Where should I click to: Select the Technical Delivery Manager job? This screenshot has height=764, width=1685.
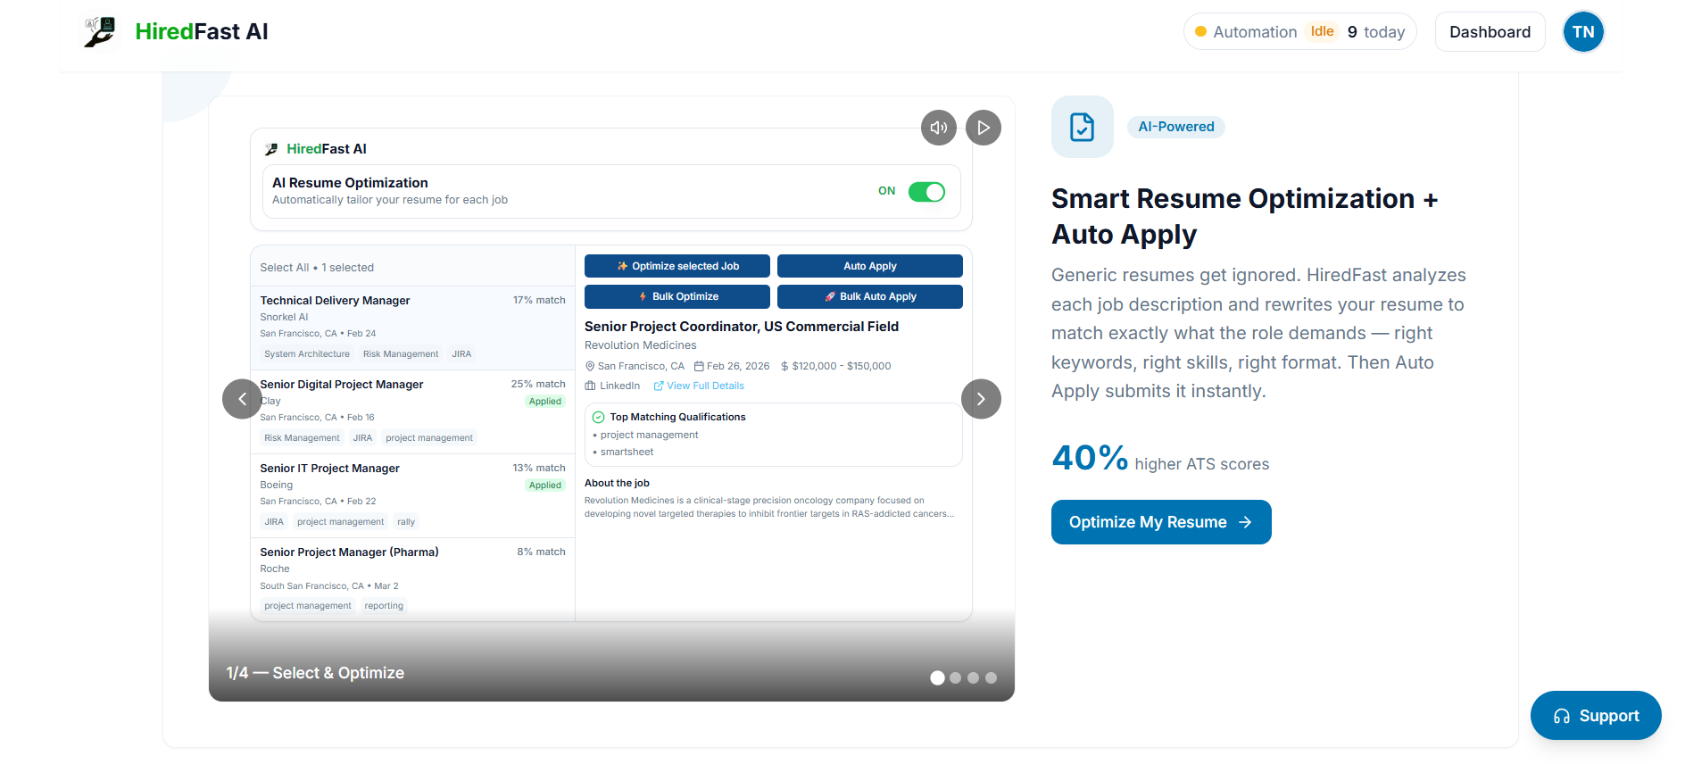point(412,328)
